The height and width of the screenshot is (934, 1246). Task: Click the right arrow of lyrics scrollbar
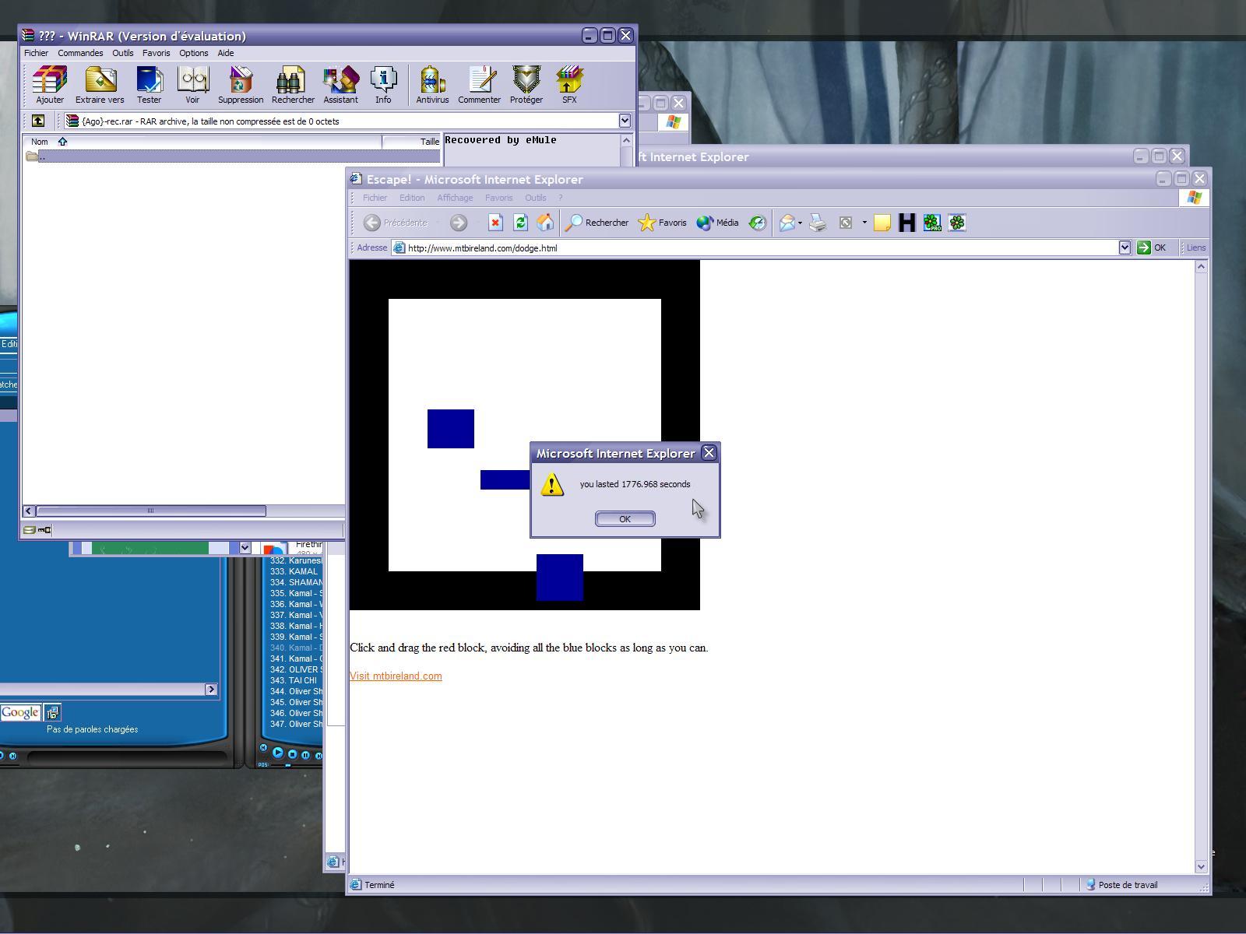pos(211,690)
